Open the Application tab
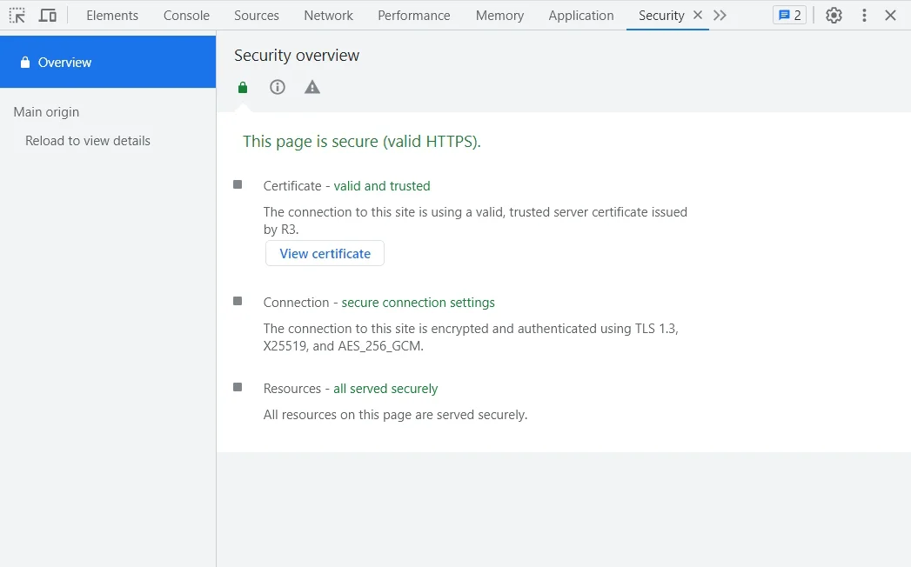911x567 pixels. click(580, 16)
